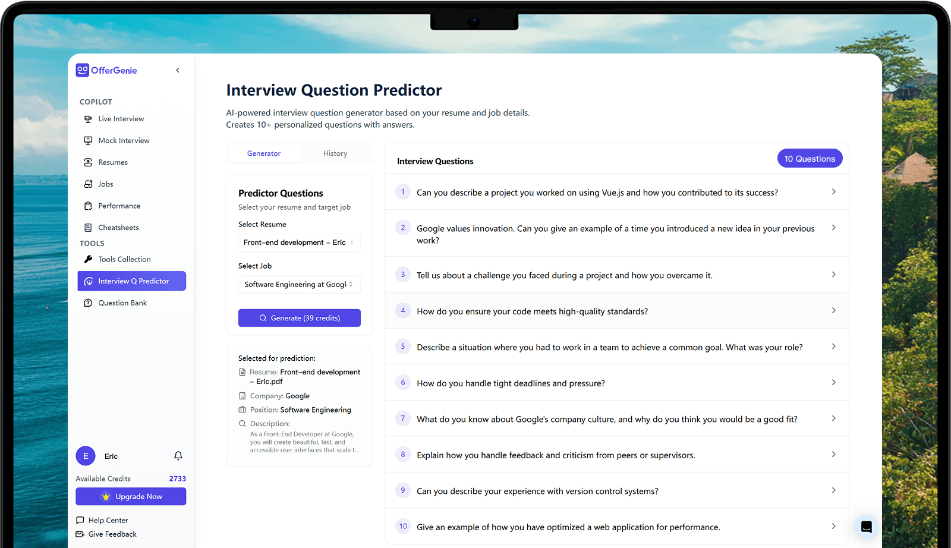Viewport: 951px width, 548px height.
Task: Select the Generator tab
Action: click(x=264, y=153)
